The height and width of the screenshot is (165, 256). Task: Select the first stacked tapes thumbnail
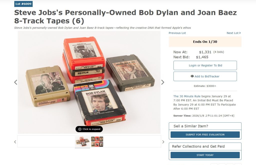pyautogui.click(x=82, y=141)
